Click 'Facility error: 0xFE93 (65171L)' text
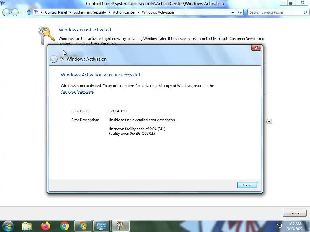Viewport: 310px width, 232px height. (132, 134)
